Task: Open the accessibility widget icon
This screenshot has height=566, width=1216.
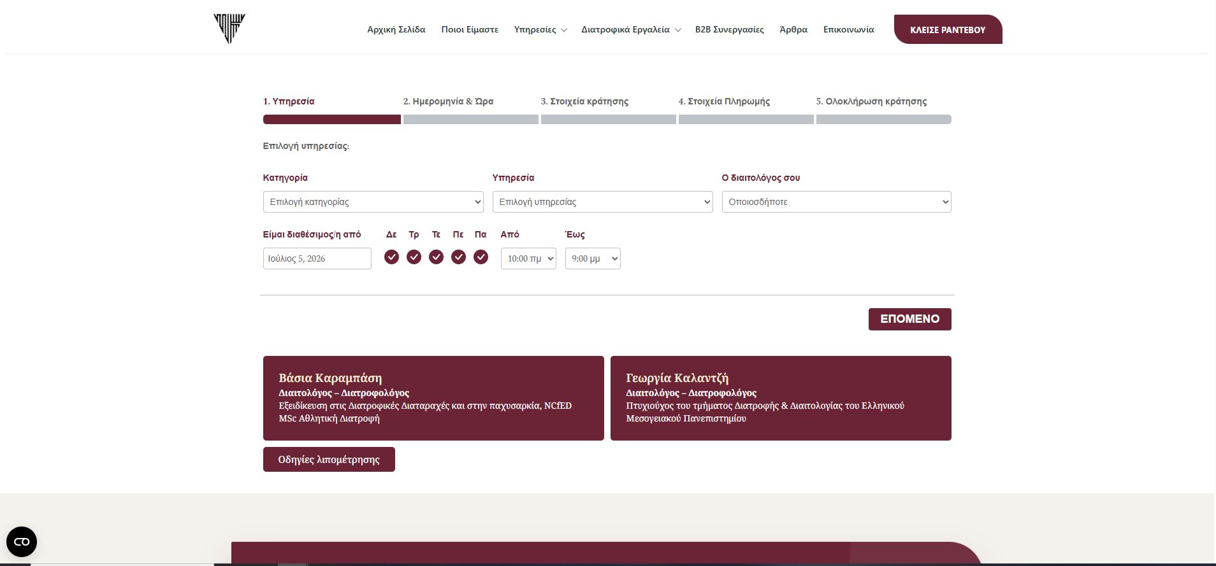Action: [22, 542]
